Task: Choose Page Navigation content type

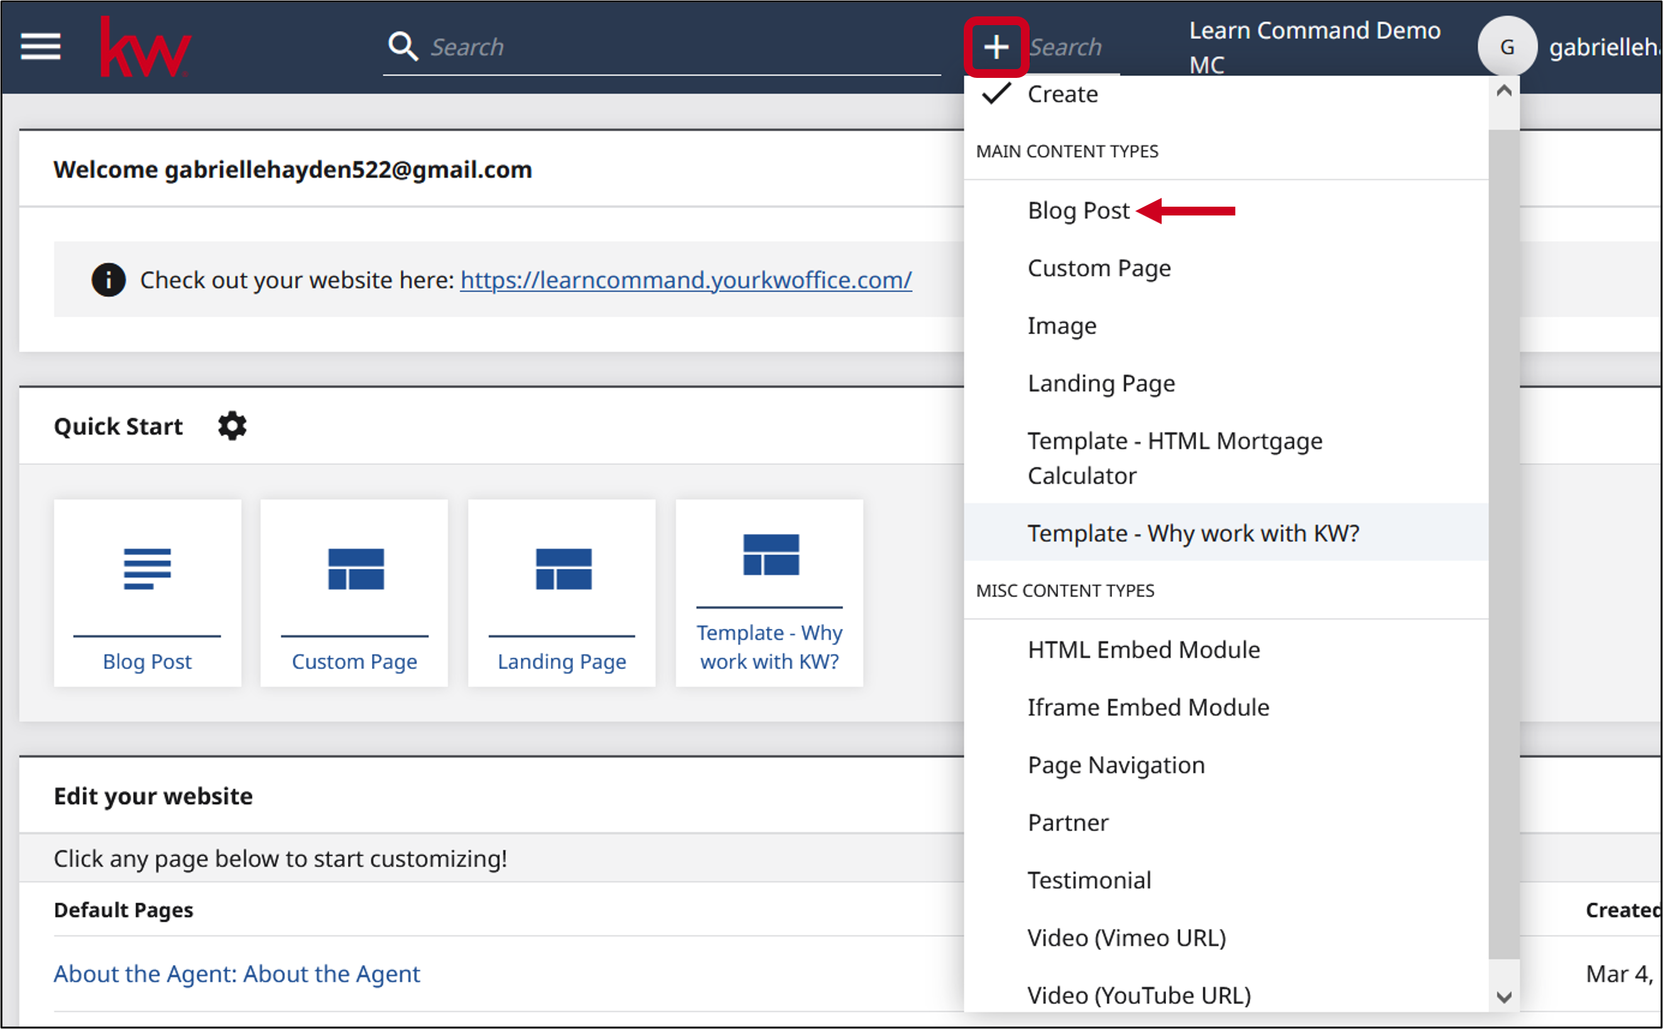Action: pos(1226,765)
